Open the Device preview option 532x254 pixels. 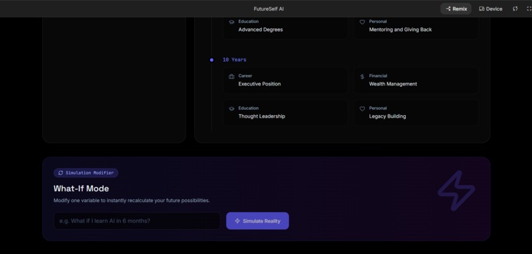pyautogui.click(x=490, y=9)
